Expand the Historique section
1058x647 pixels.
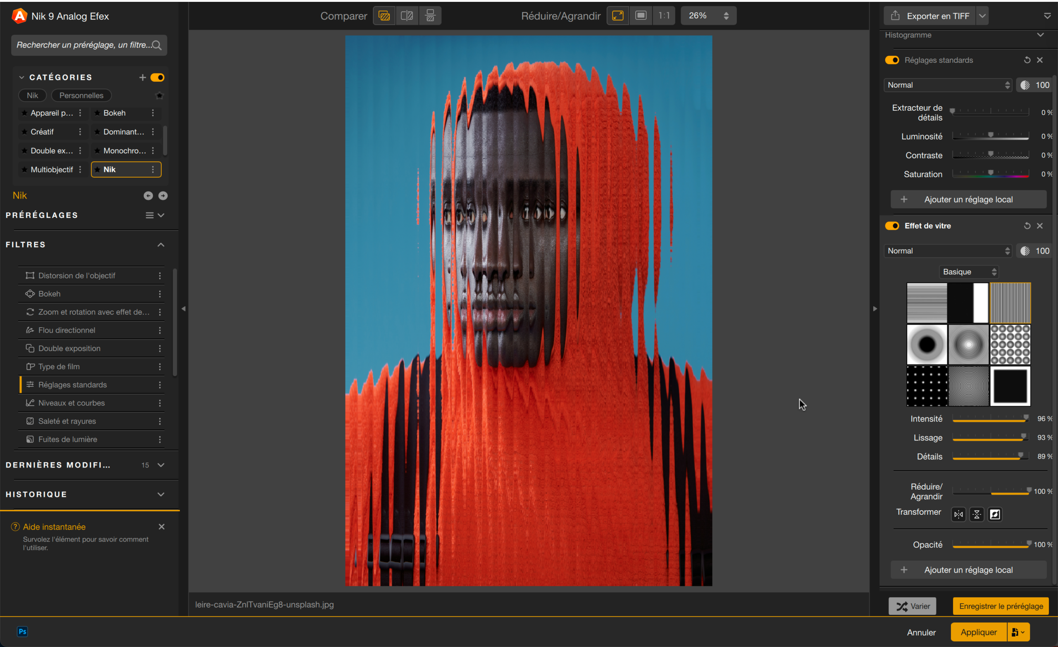tap(161, 494)
